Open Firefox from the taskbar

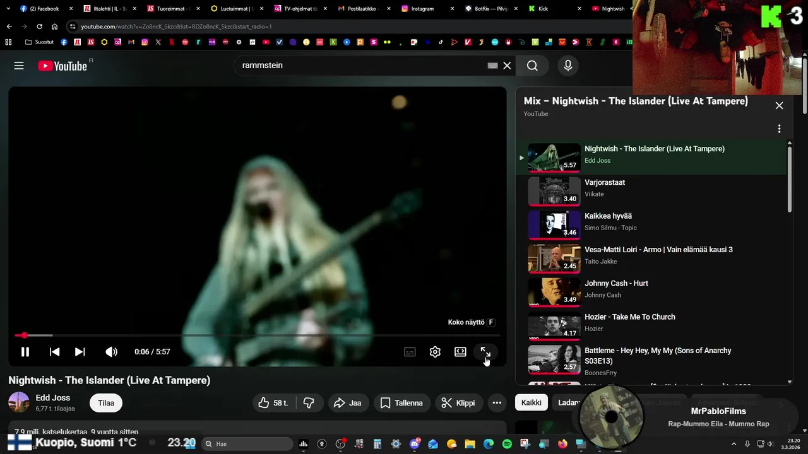562,444
